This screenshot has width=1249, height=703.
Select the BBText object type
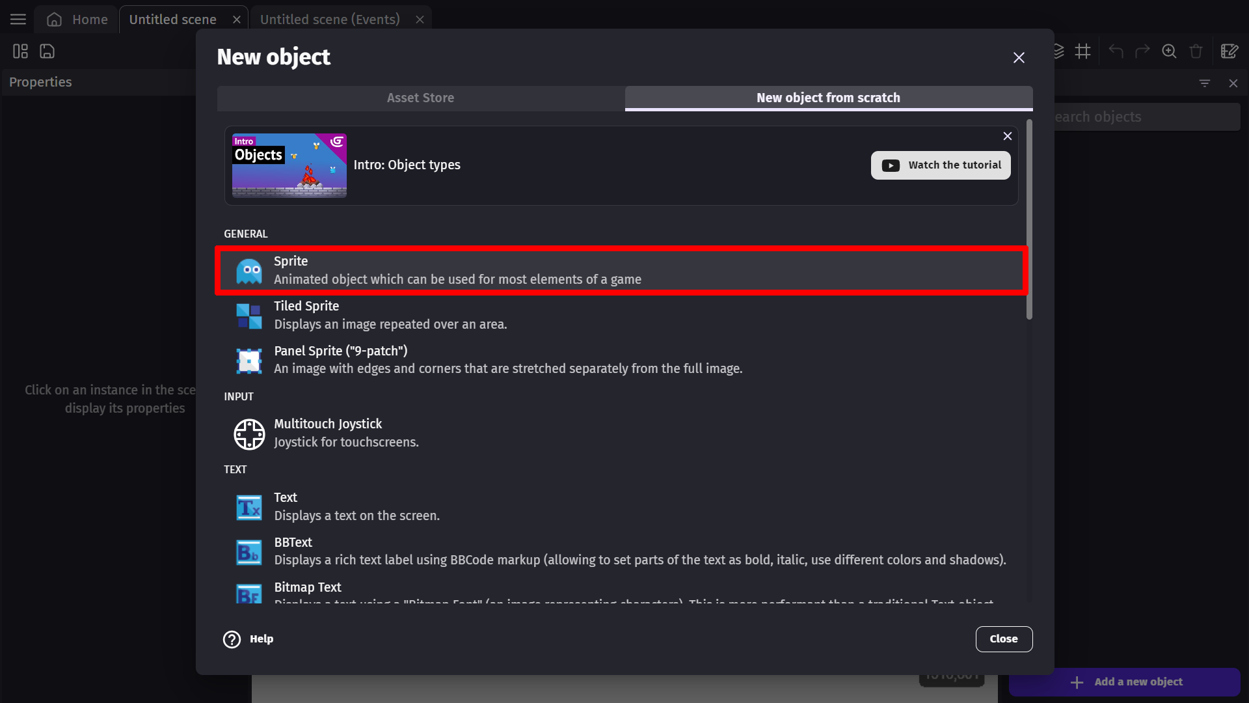click(624, 551)
